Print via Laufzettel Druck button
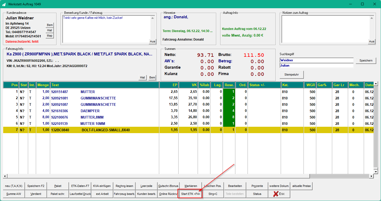381x201 pixels. [x=80, y=194]
